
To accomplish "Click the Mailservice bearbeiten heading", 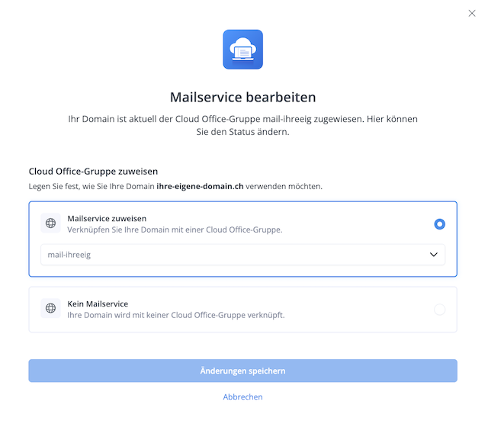I will pyautogui.click(x=242, y=97).
